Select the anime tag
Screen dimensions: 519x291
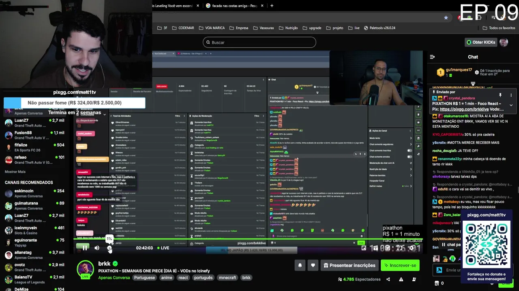point(167,278)
